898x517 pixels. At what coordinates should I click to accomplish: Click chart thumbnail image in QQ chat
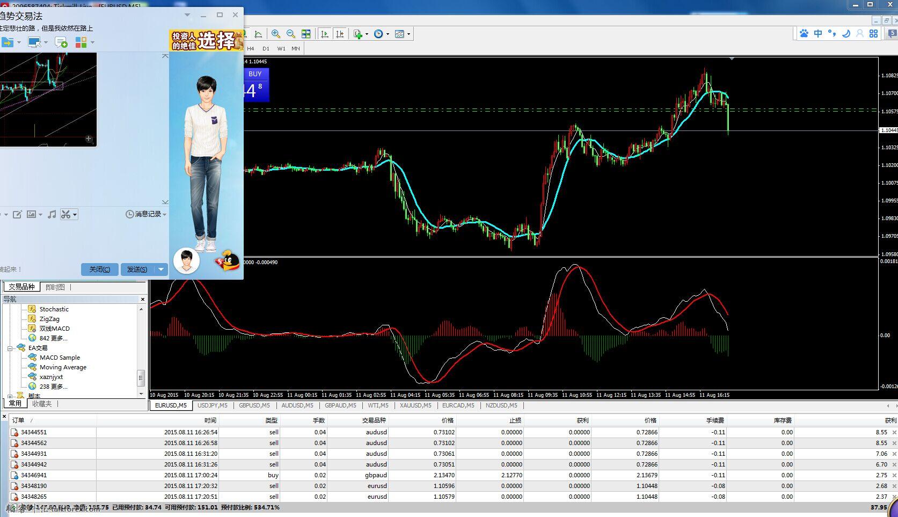[x=48, y=99]
